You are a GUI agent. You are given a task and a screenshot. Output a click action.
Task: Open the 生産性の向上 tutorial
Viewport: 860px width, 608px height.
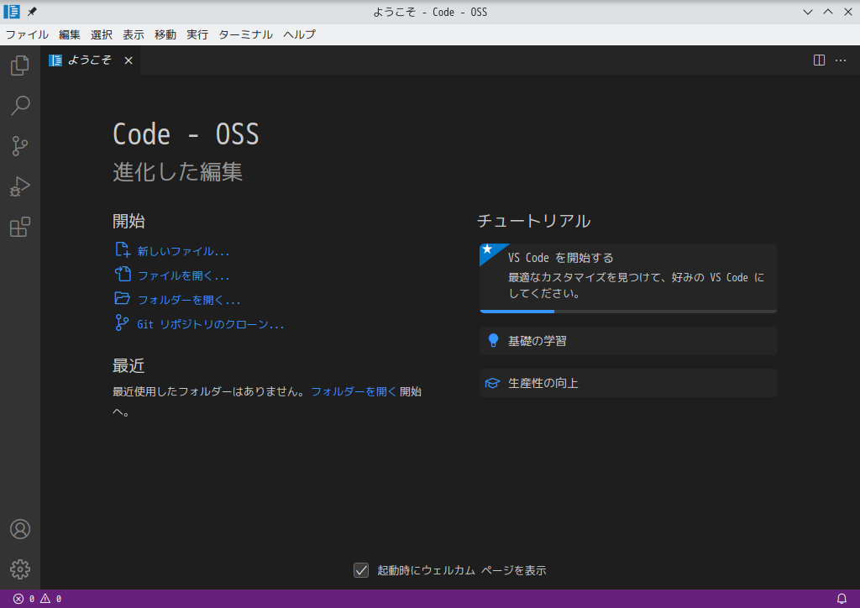(628, 383)
